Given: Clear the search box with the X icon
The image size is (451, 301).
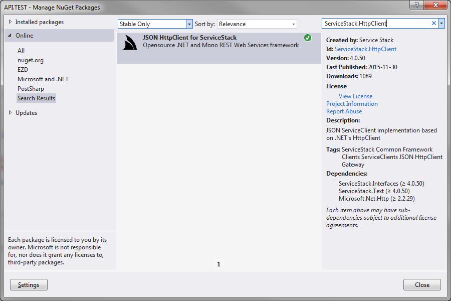Looking at the screenshot, I should pos(434,24).
